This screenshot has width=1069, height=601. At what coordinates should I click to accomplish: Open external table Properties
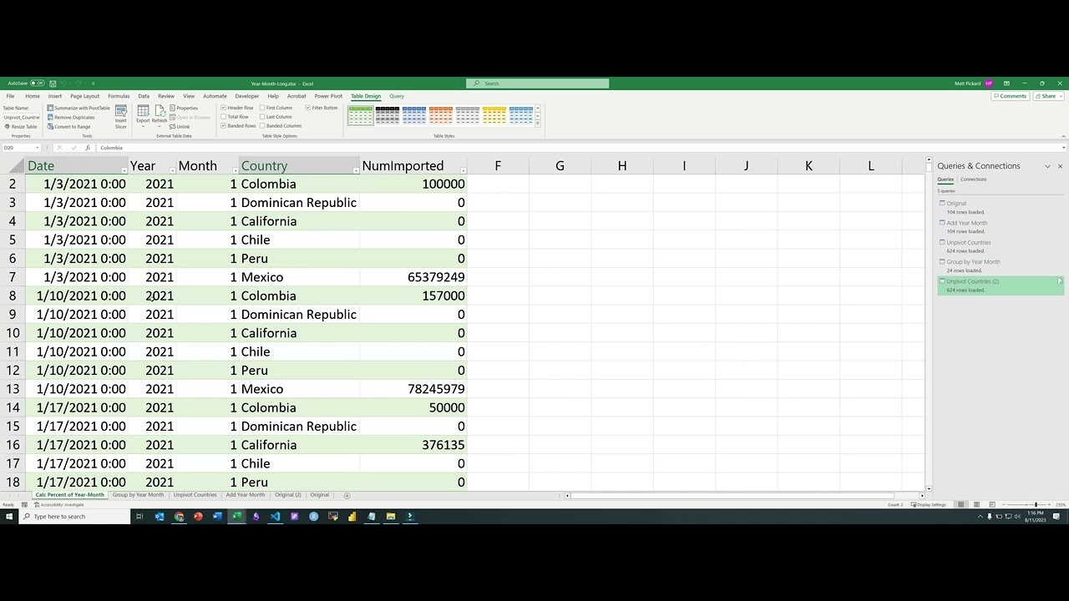(x=185, y=108)
